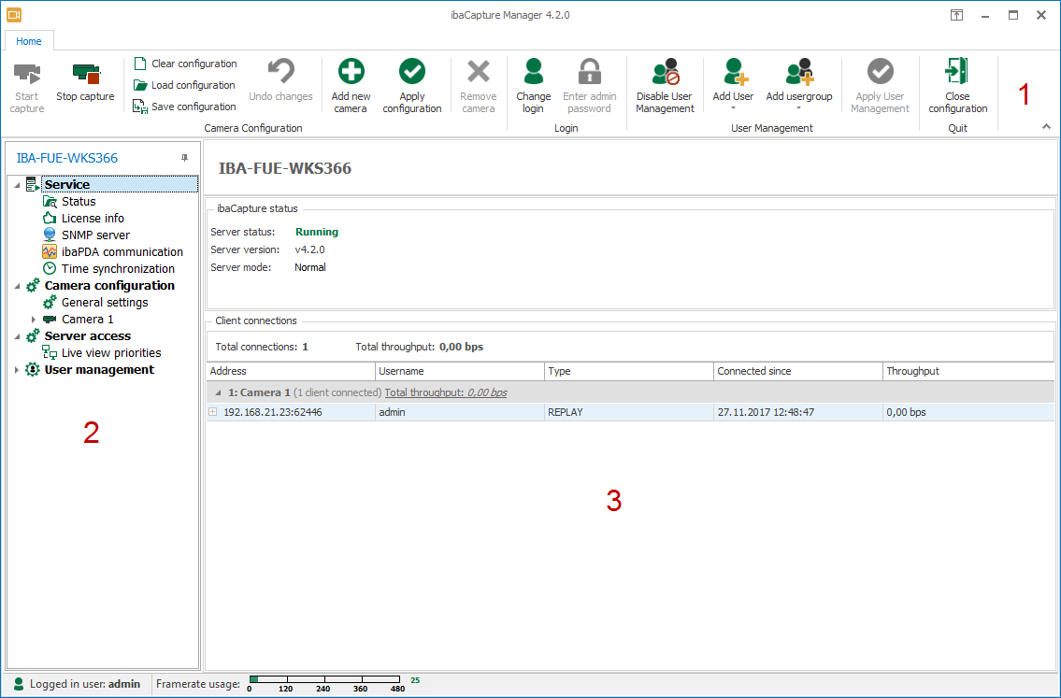This screenshot has width=1061, height=698.
Task: Apply configuration using the green checkmark
Action: click(x=411, y=73)
